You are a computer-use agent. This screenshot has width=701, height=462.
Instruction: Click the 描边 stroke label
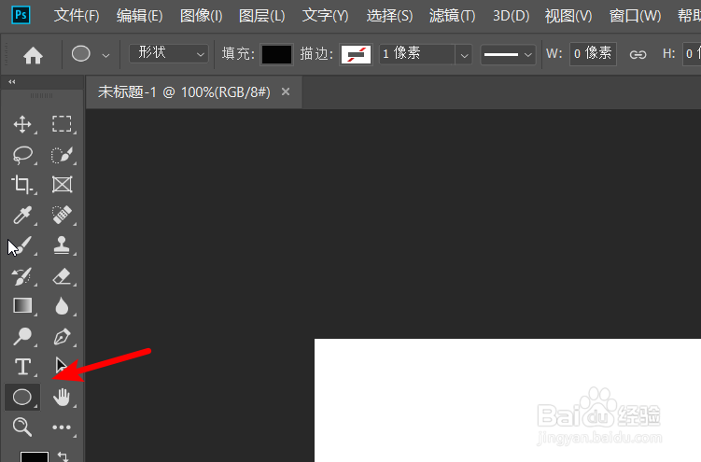(317, 54)
